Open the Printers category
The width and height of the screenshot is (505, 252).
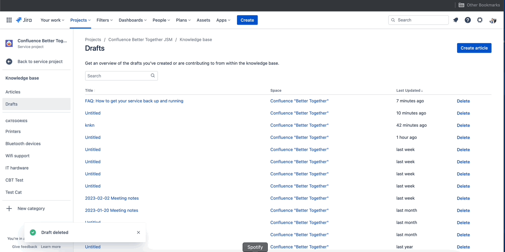coord(36,131)
